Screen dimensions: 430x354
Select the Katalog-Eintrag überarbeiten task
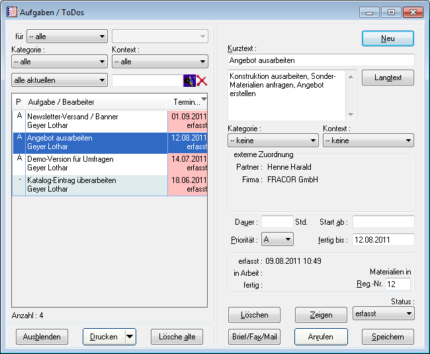point(89,185)
